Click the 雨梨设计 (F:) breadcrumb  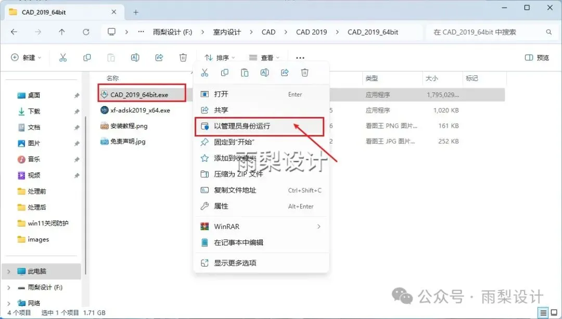[172, 32]
